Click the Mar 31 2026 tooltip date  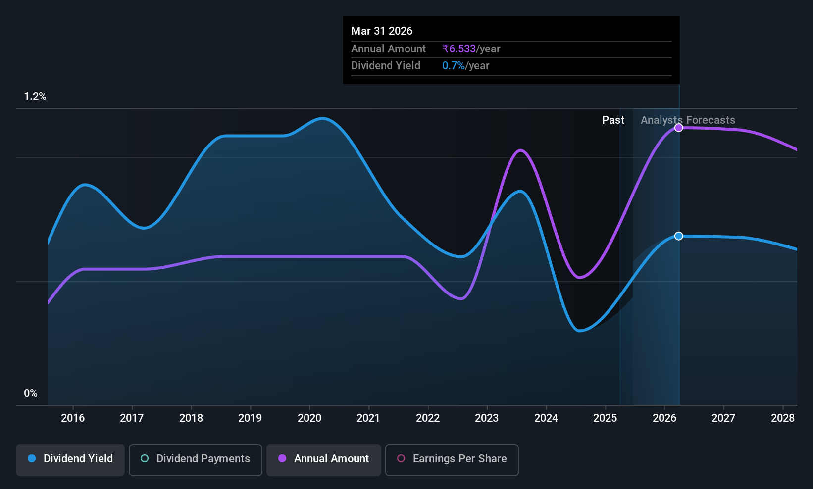pos(382,31)
